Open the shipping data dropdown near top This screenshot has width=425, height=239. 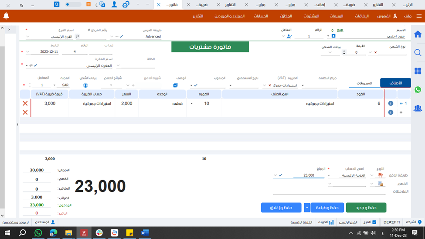[x=330, y=52]
